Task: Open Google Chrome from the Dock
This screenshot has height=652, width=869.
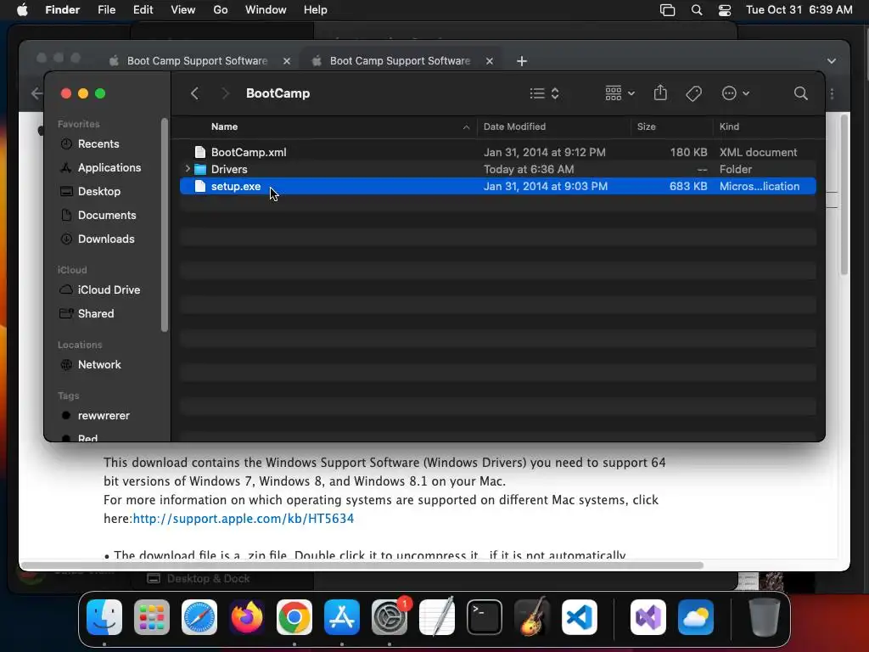Action: point(294,617)
